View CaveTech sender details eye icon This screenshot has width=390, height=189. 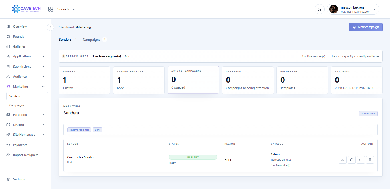click(343, 160)
